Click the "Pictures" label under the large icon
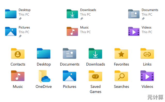165x102 pixels. [70, 87]
